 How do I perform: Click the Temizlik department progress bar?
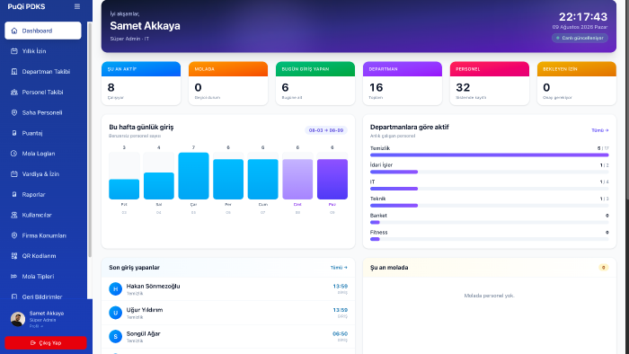489,155
